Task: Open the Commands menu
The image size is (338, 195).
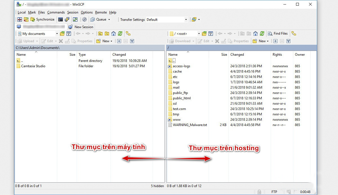Action: point(56,12)
